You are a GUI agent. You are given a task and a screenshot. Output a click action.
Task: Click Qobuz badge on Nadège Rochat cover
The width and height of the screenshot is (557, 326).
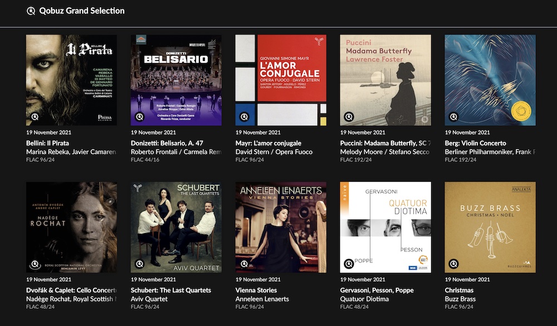(35, 264)
